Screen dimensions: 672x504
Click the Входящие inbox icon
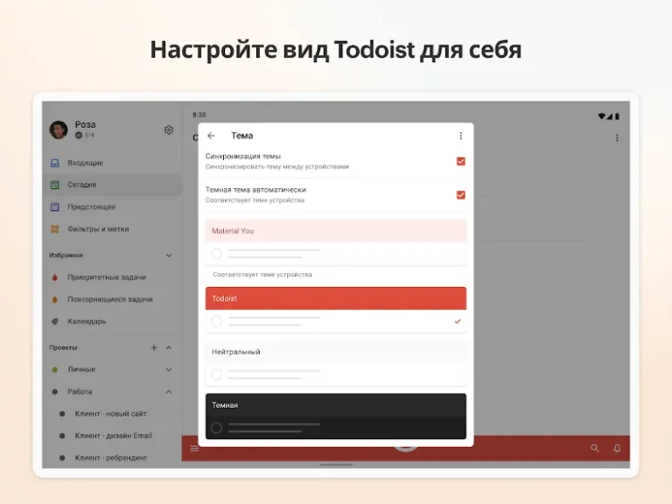55,163
